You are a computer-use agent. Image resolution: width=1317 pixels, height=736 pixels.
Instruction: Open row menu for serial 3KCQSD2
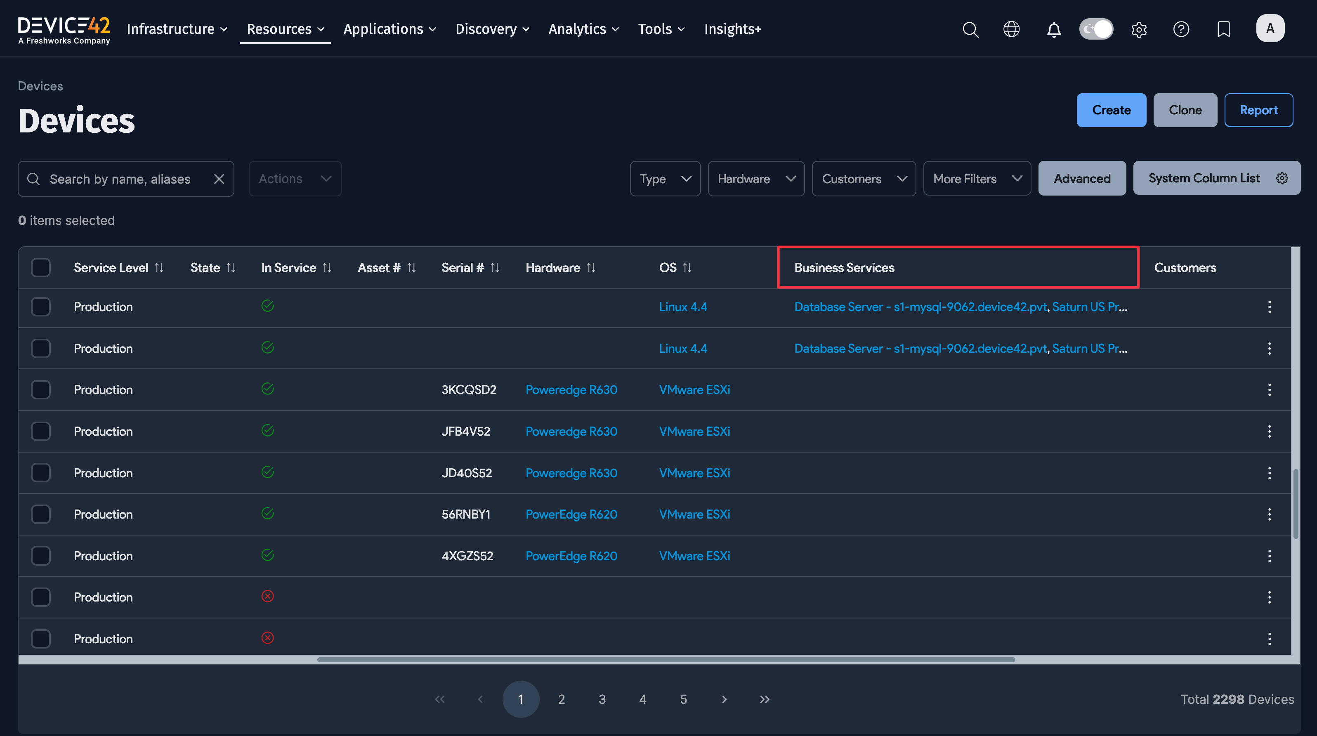(x=1270, y=390)
